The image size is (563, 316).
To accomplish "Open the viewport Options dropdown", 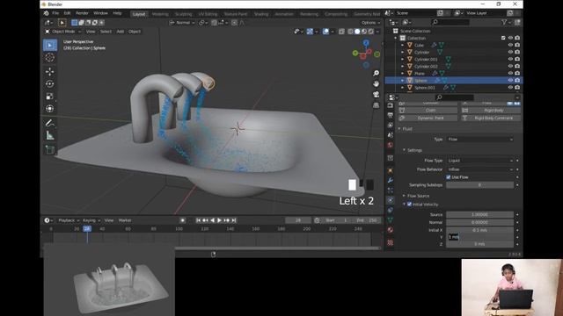I will pos(370,23).
